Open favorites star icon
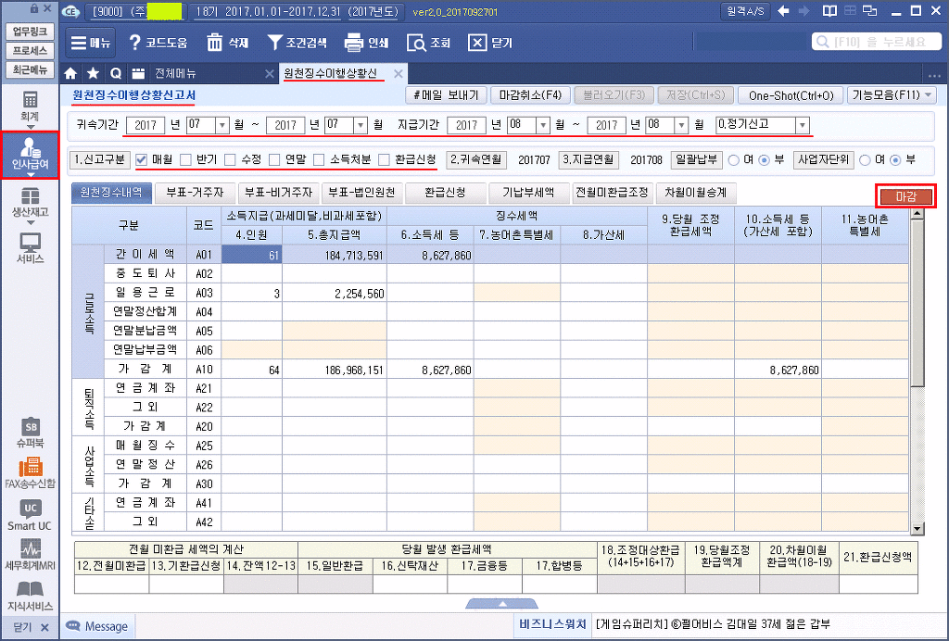The height and width of the screenshot is (641, 949). 93,74
